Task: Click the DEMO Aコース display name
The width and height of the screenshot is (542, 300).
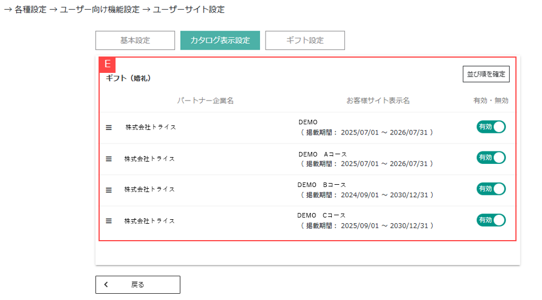Action: point(322,154)
